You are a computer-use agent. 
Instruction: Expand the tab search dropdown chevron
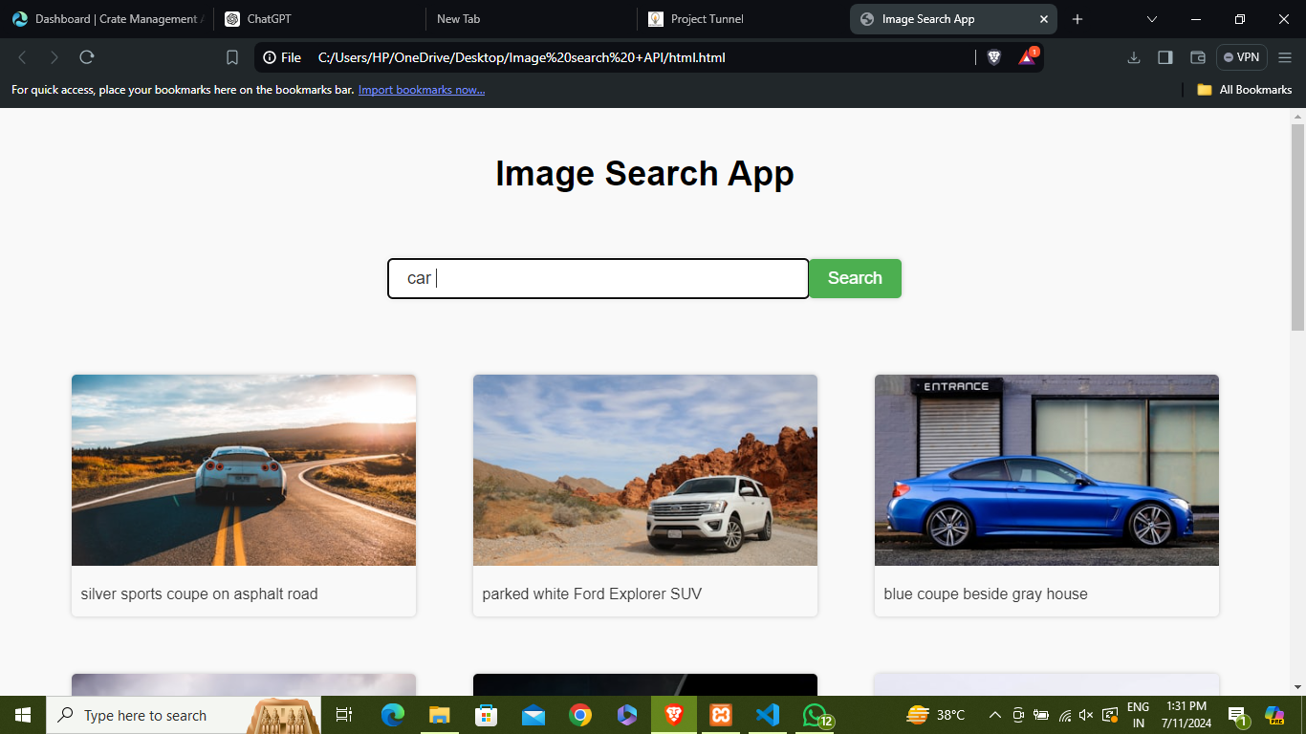click(1152, 19)
